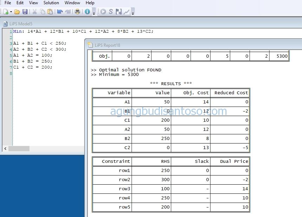Image resolution: width=302 pixels, height=217 pixels.
Task: Activate the LiPS Report18 title bar
Action: (x=193, y=45)
